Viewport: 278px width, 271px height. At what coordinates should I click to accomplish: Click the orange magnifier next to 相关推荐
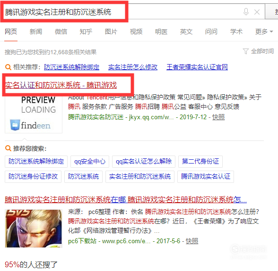pos(8,67)
